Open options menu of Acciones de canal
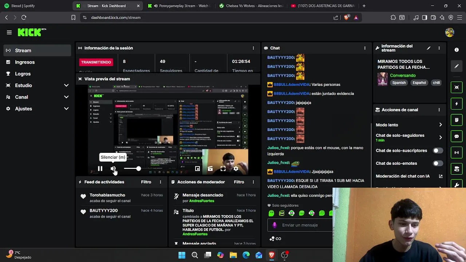The image size is (466, 262). tap(439, 110)
